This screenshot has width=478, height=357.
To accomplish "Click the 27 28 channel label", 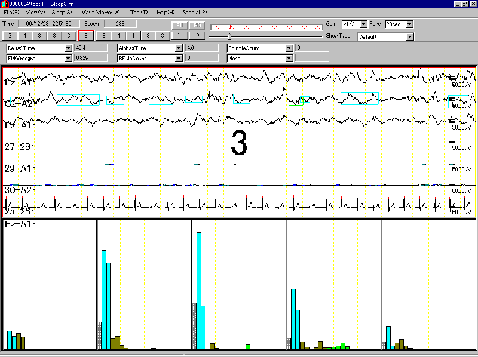I will (18, 147).
